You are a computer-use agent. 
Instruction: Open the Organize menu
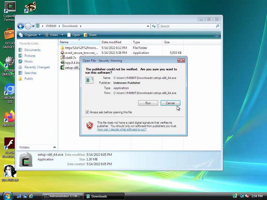click(30, 35)
